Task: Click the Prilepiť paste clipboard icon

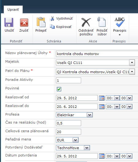Action: (41, 22)
